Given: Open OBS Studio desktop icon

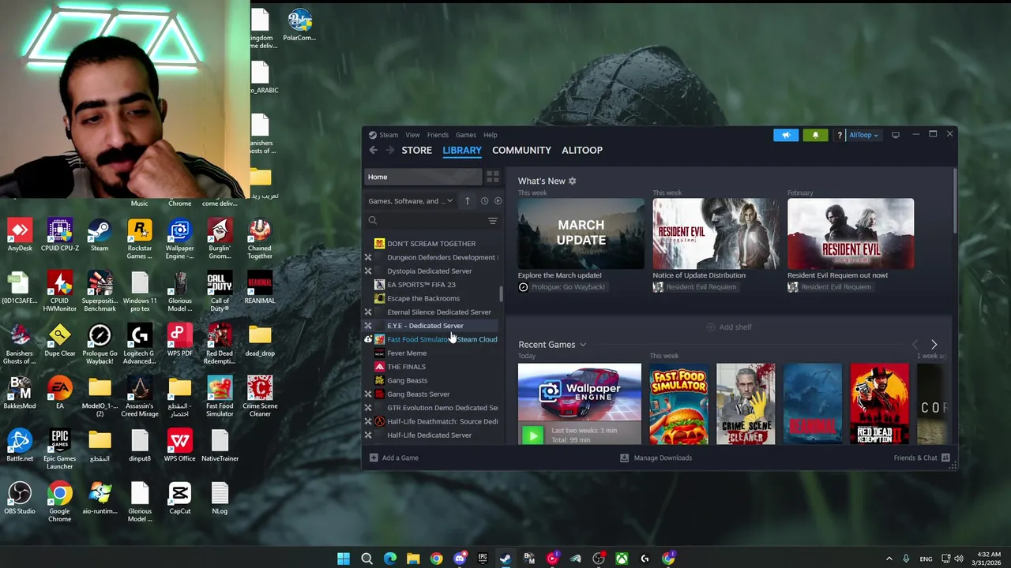Looking at the screenshot, I should pyautogui.click(x=20, y=499).
